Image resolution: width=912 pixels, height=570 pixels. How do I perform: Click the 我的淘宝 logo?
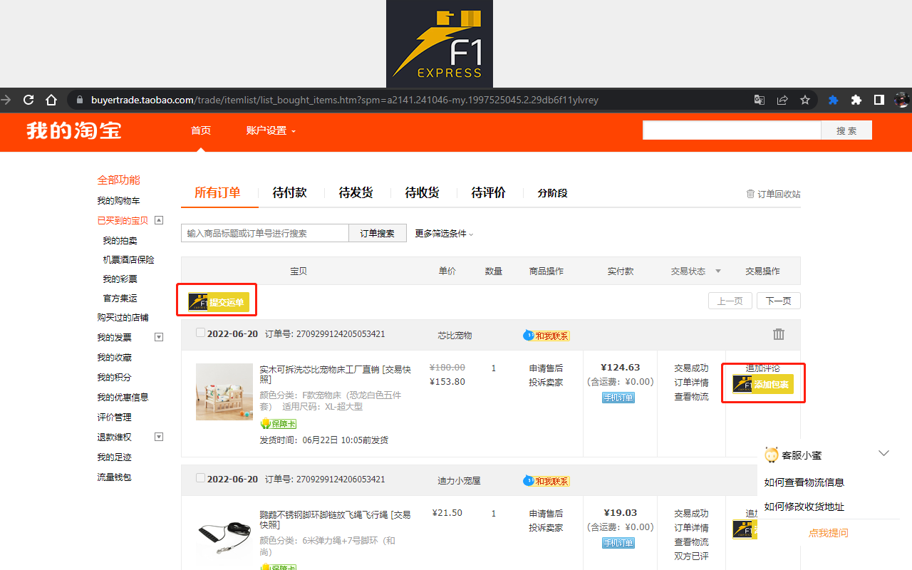(74, 131)
